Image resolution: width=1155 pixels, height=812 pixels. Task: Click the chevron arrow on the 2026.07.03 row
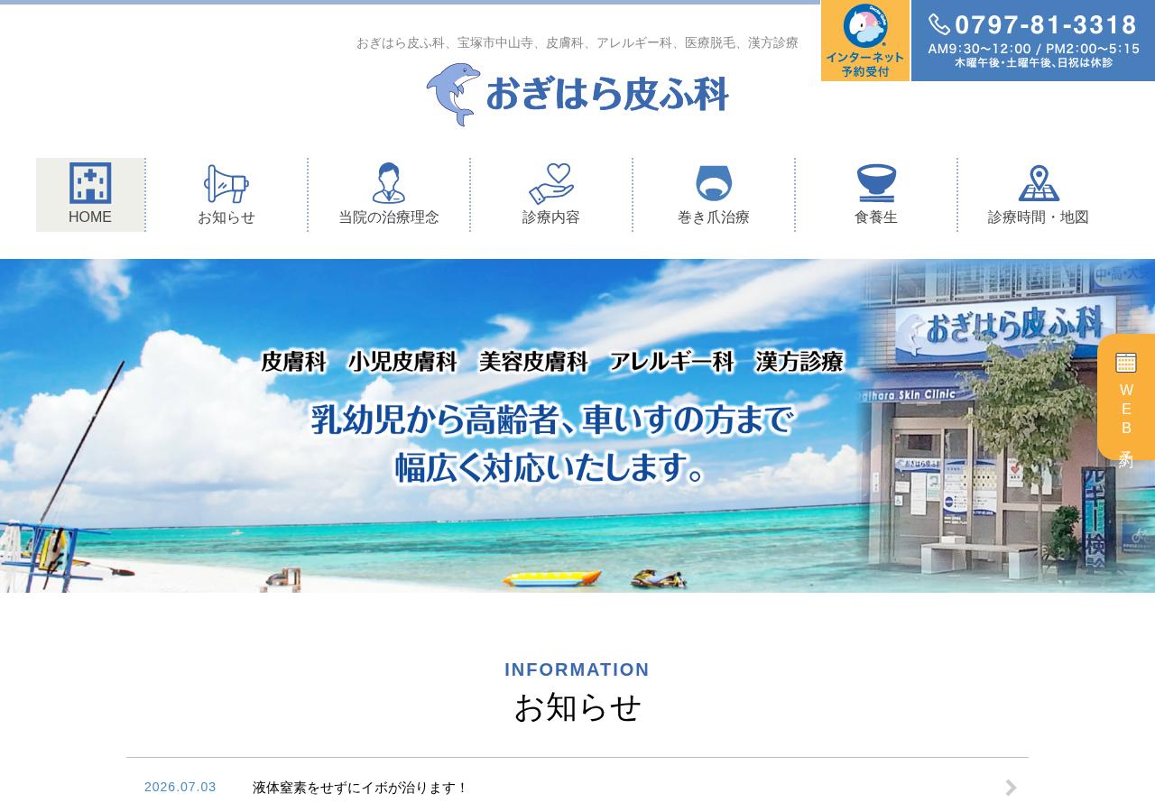(x=1012, y=788)
